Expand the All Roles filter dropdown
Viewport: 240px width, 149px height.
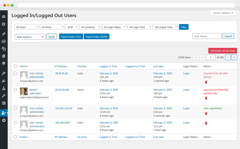(x=52, y=27)
